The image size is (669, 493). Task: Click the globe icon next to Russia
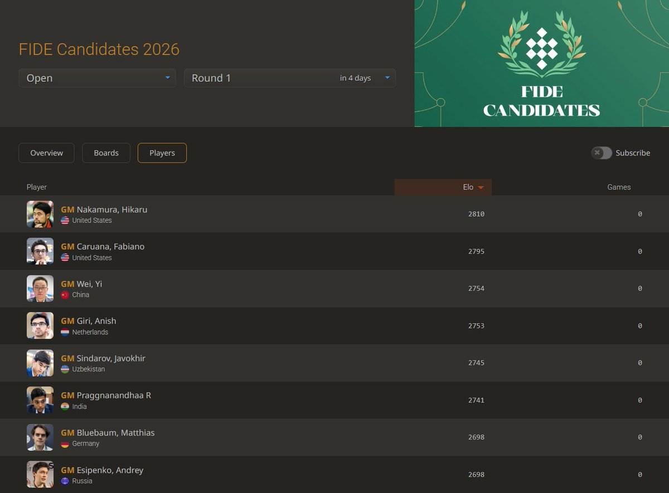(x=65, y=481)
